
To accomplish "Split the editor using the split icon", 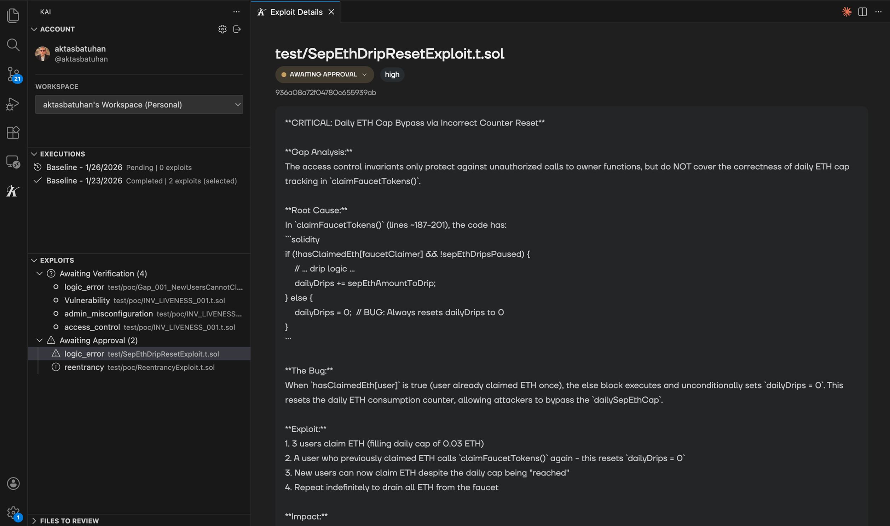I will pos(862,12).
